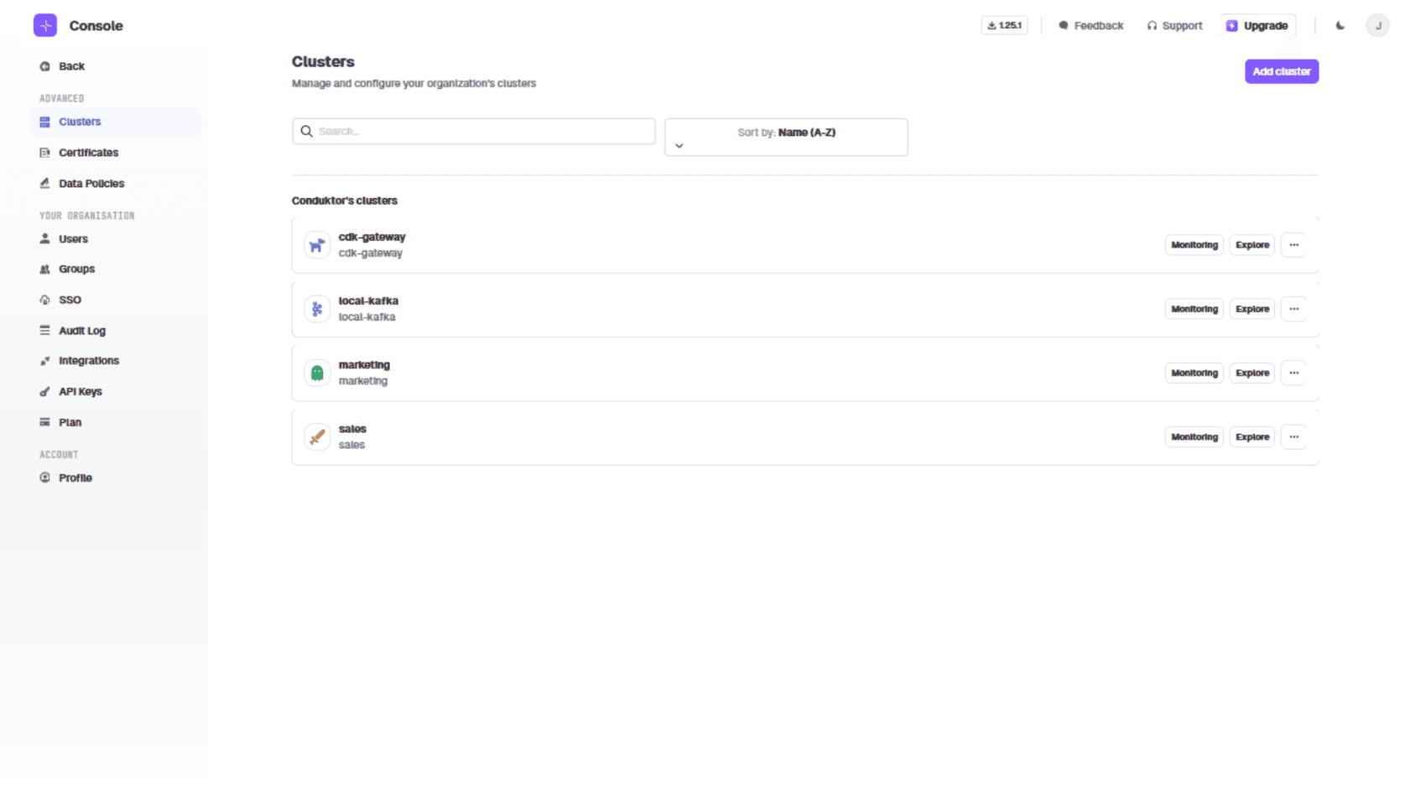This screenshot has width=1401, height=792.
Task: Navigate to API Keys page
Action: (80, 392)
